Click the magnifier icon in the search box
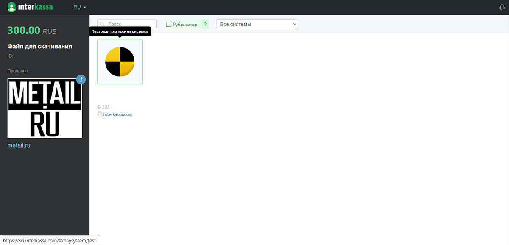Viewport: 509px width, 245px height. (102, 25)
